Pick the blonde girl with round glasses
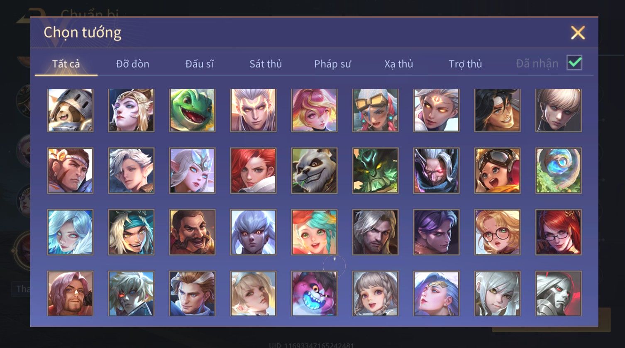Viewport: 625px width, 348px height. [497, 232]
